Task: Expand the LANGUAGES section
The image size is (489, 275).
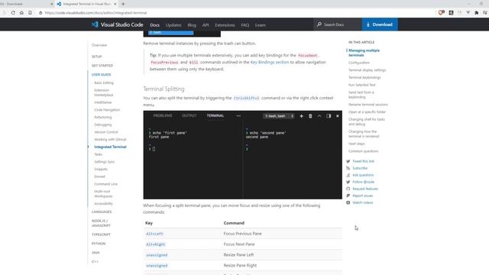Action: pyautogui.click(x=102, y=212)
